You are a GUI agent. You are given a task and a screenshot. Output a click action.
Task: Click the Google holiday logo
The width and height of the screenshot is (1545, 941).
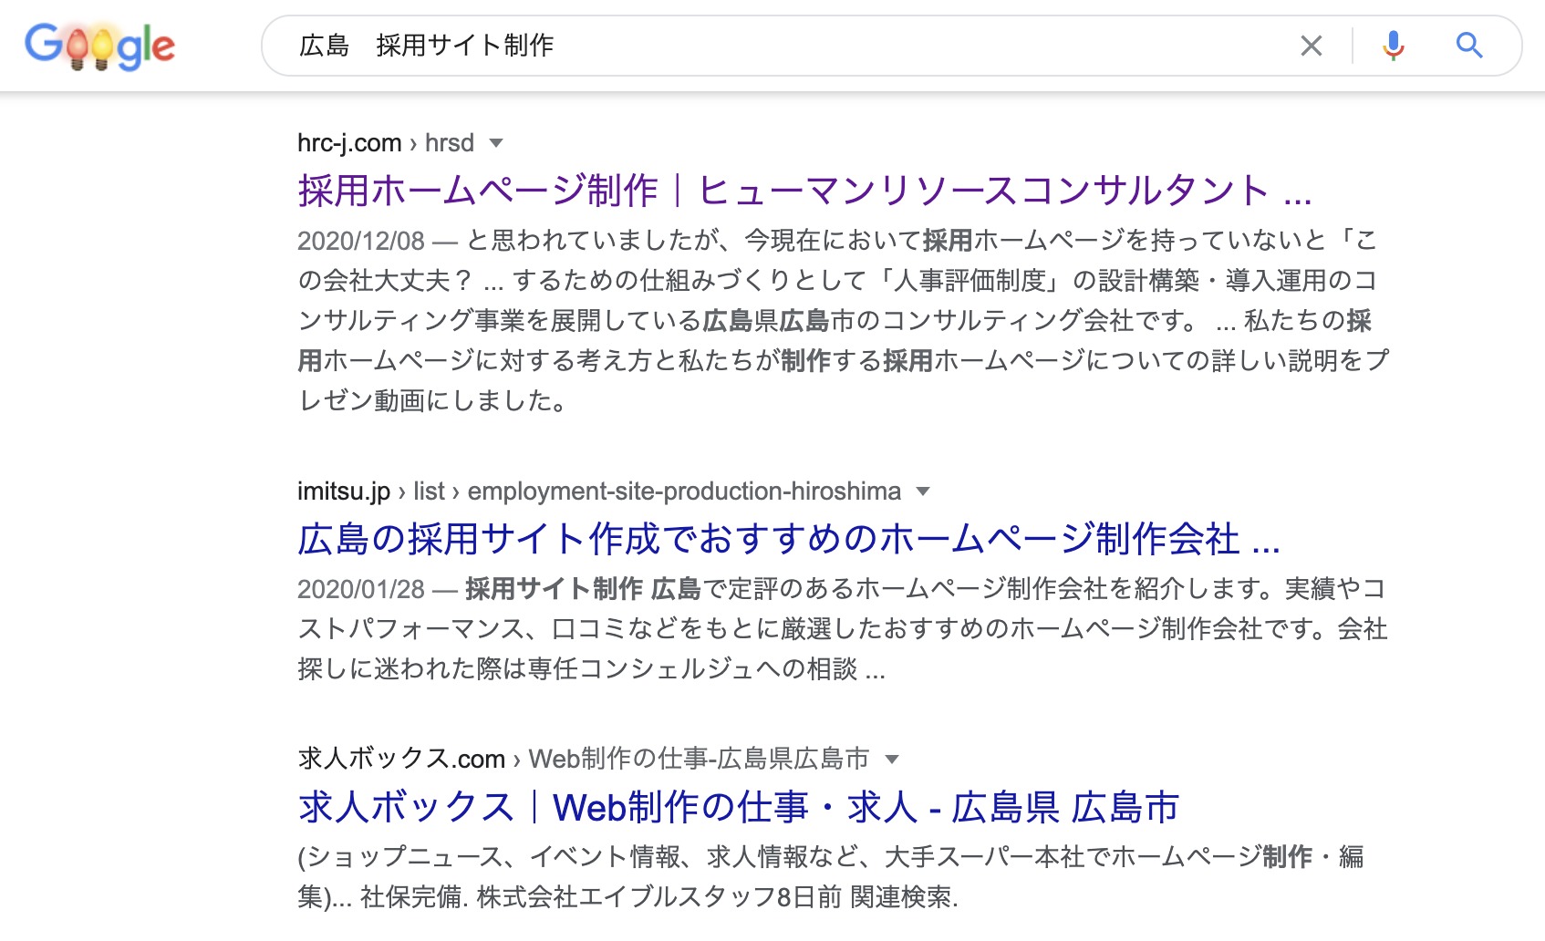(99, 46)
